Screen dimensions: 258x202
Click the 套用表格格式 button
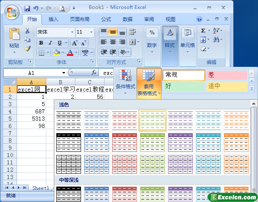pyautogui.click(x=149, y=83)
